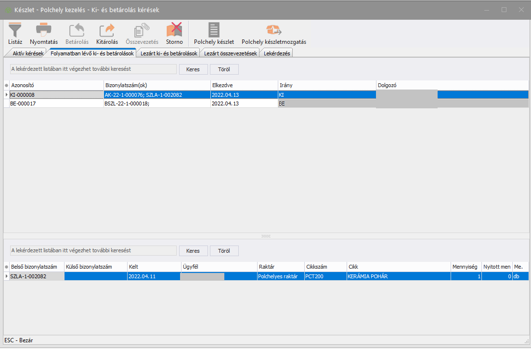Click the splitter handle between the grids
Viewport: 531px width, 350px height.
(x=265, y=236)
